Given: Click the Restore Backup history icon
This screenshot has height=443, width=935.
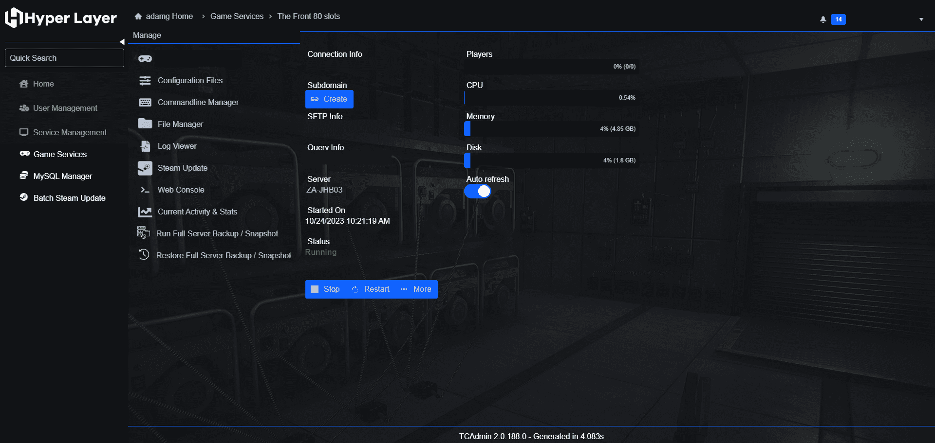Looking at the screenshot, I should [144, 254].
